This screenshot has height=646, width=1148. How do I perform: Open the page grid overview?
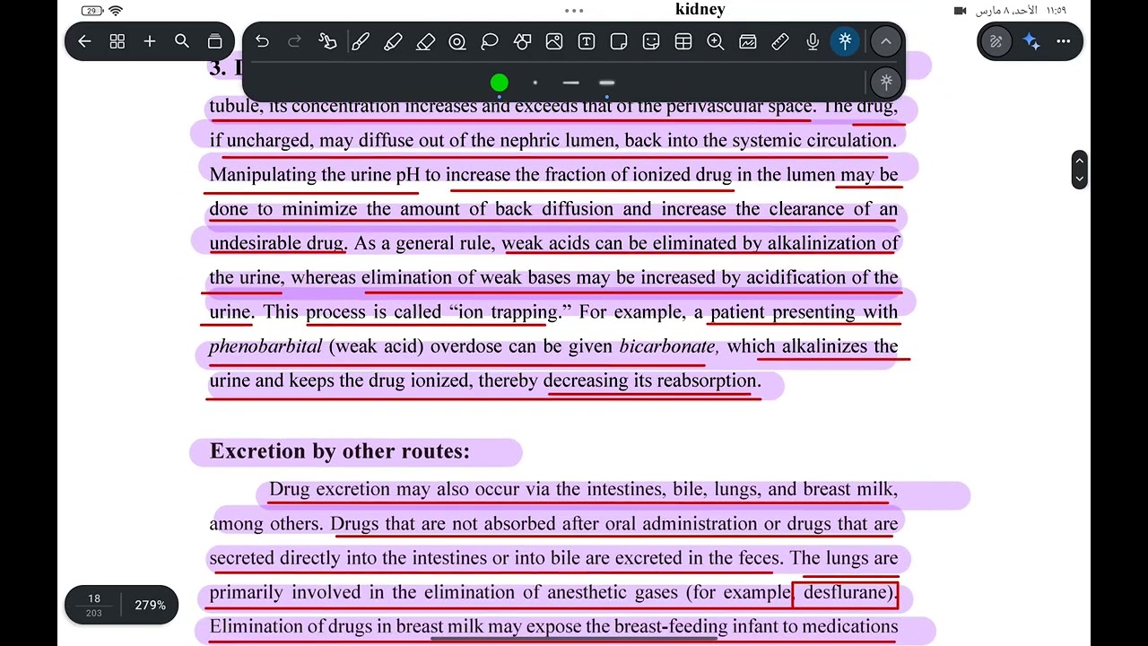(x=117, y=41)
